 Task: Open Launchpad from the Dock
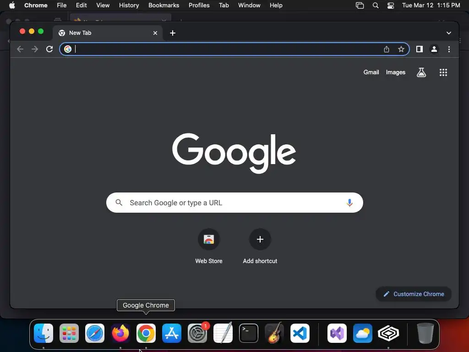point(69,333)
